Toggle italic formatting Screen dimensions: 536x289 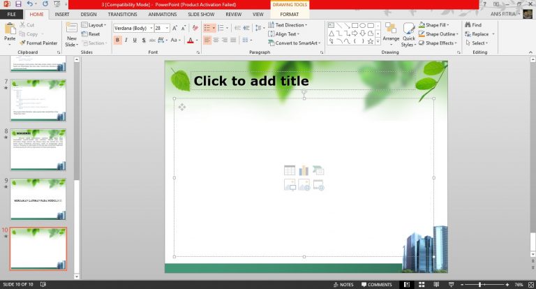click(126, 40)
